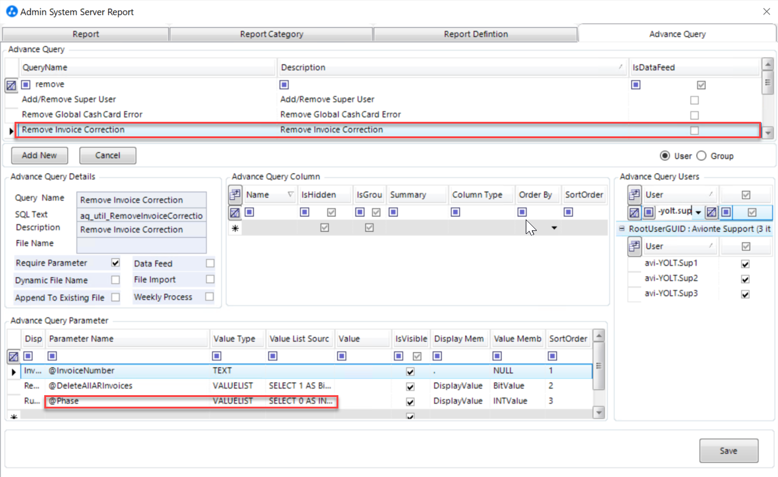Open Disp filter operator icon in parameter grid
Image resolution: width=778 pixels, height=477 pixels.
pyautogui.click(x=27, y=356)
